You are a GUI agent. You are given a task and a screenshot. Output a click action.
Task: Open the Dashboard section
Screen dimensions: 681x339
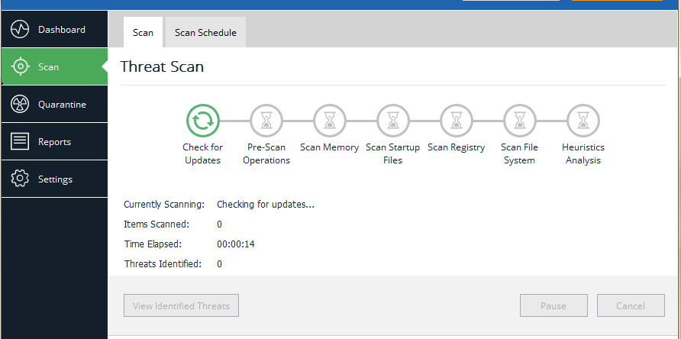[x=61, y=30]
